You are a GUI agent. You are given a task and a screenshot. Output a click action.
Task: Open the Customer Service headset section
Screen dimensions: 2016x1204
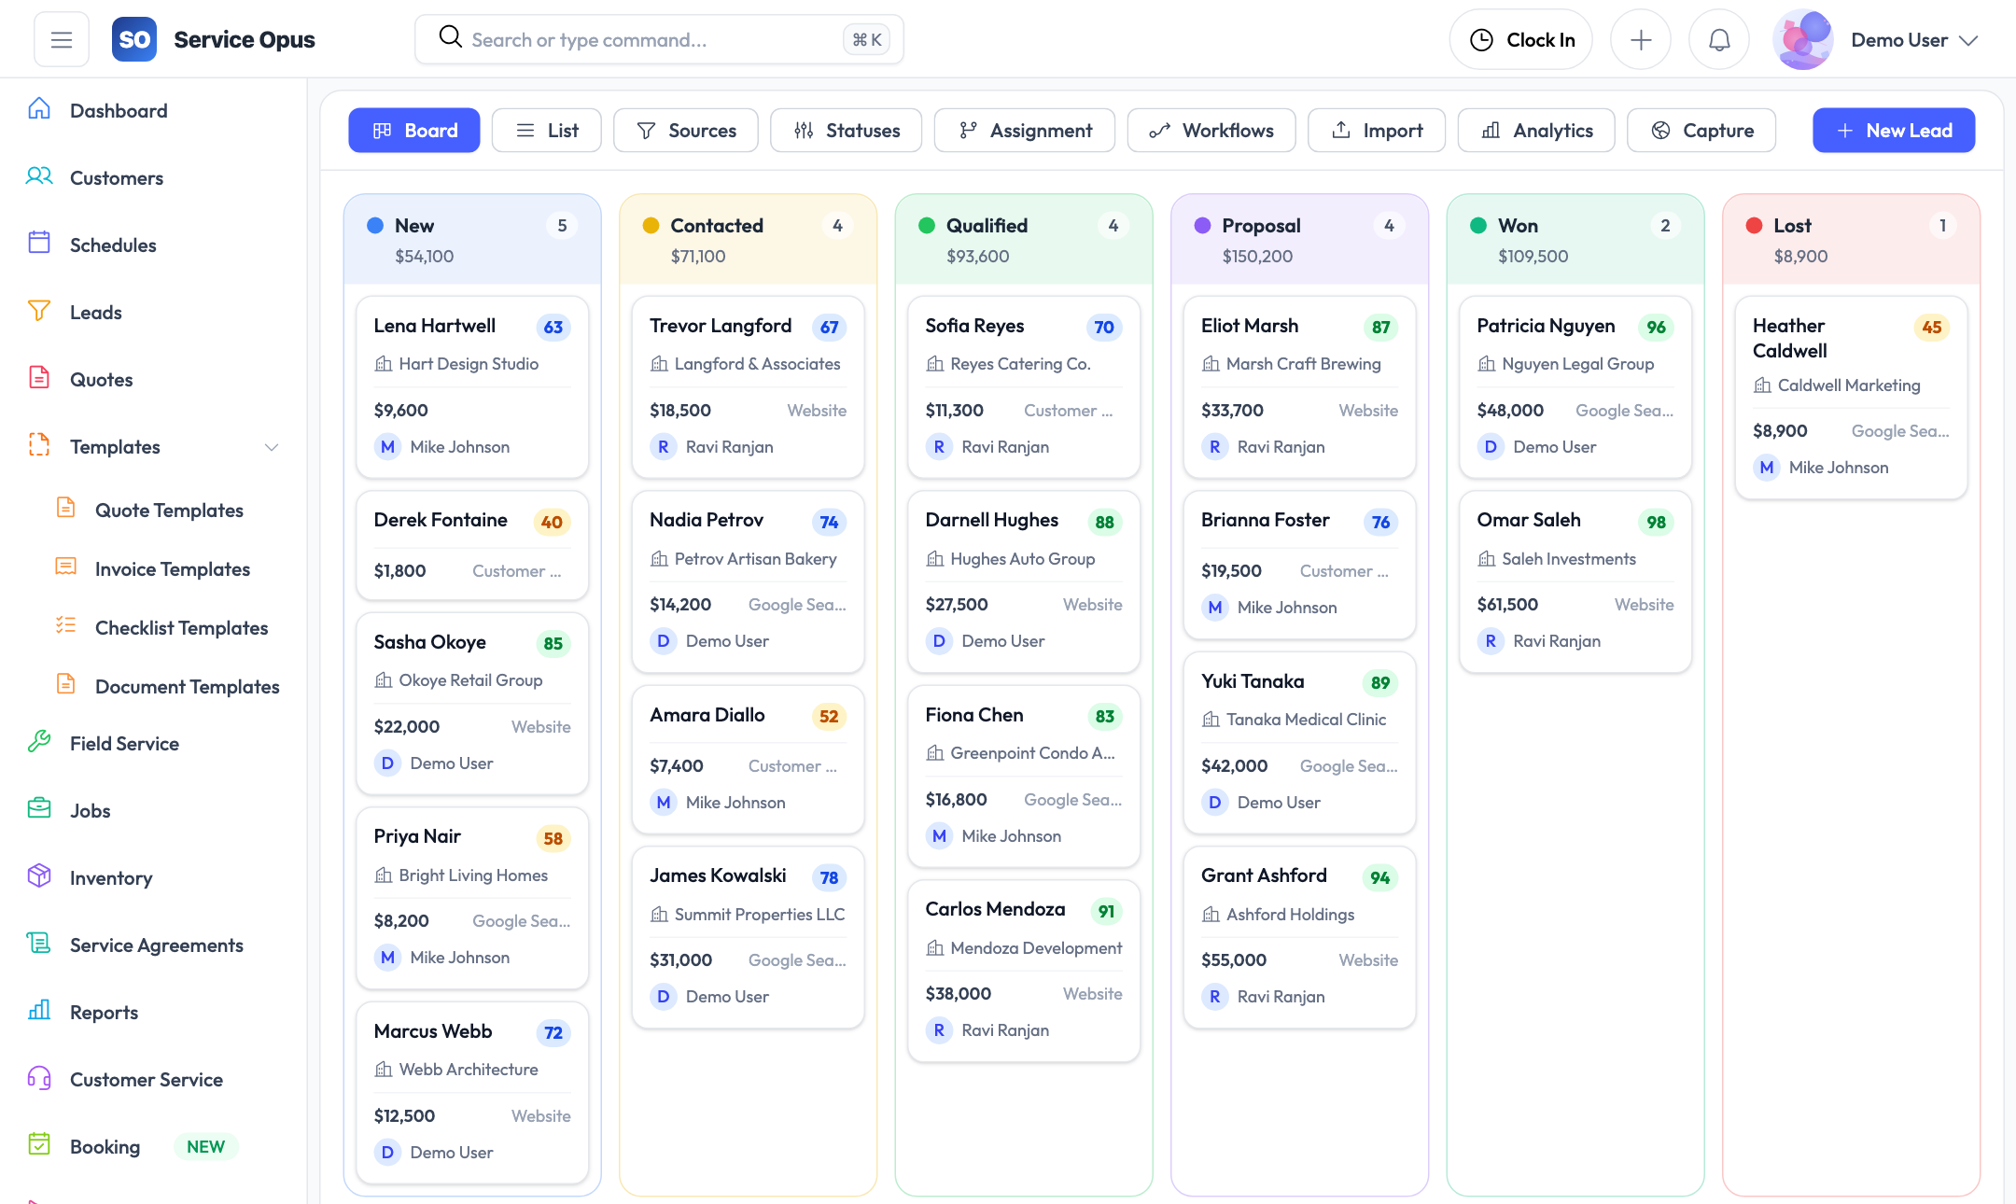pyautogui.click(x=38, y=1079)
